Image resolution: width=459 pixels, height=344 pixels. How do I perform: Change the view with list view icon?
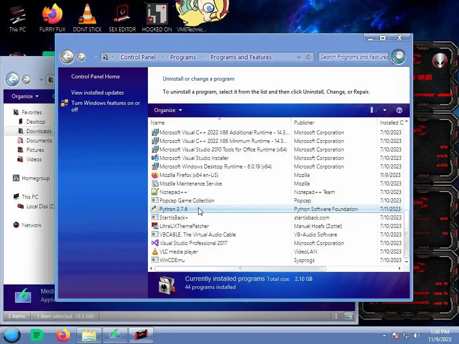tap(374, 110)
